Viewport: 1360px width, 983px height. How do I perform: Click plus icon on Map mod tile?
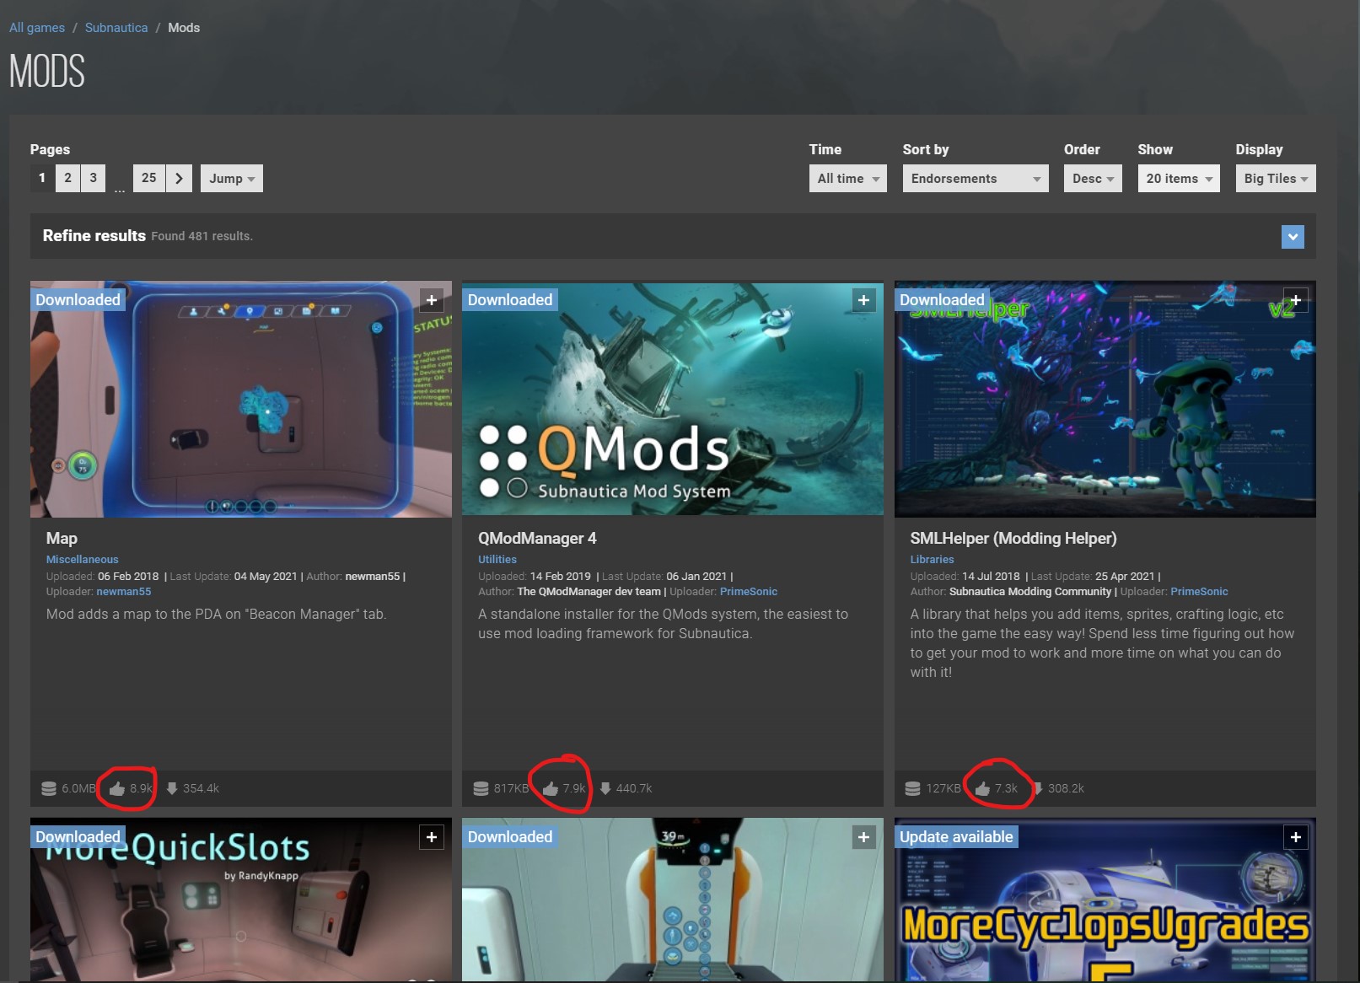coord(432,300)
